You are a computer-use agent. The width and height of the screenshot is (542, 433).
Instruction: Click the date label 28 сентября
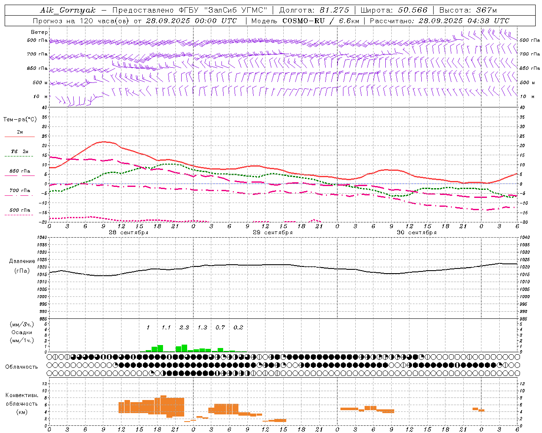[x=129, y=233]
